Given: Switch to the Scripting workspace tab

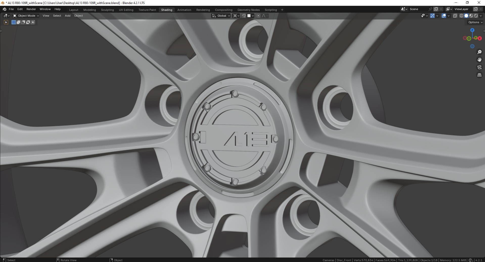Looking at the screenshot, I should (271, 10).
